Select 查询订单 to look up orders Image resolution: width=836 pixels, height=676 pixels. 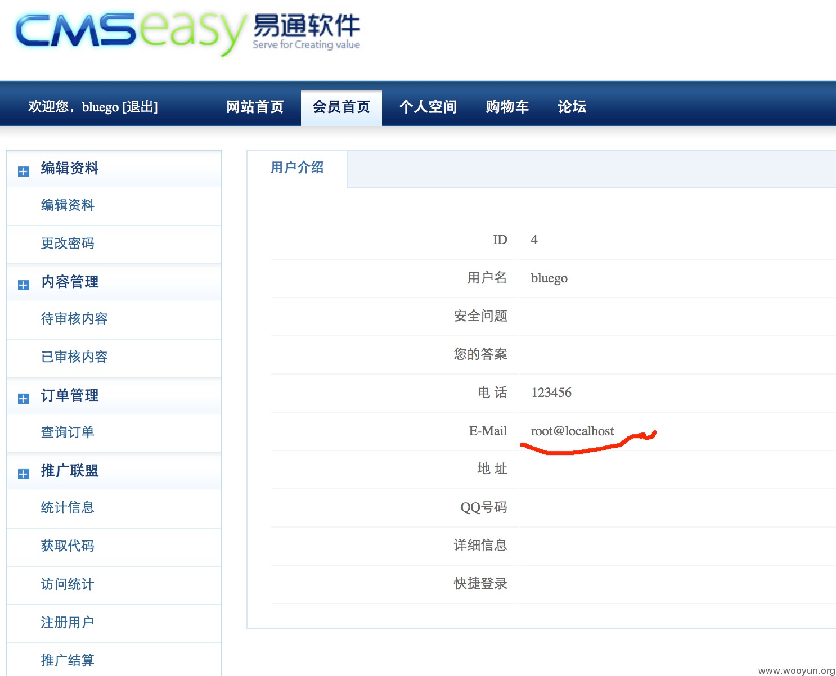pos(68,432)
